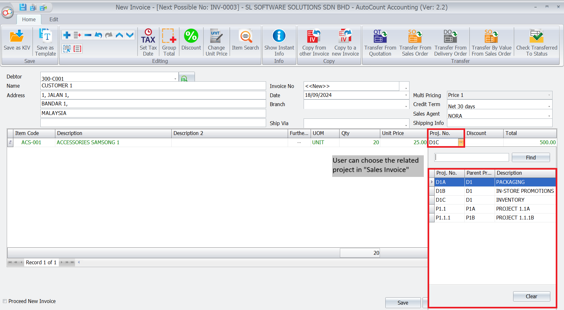This screenshot has width=564, height=310.
Task: Select the Home ribbon tab
Action: (x=29, y=19)
